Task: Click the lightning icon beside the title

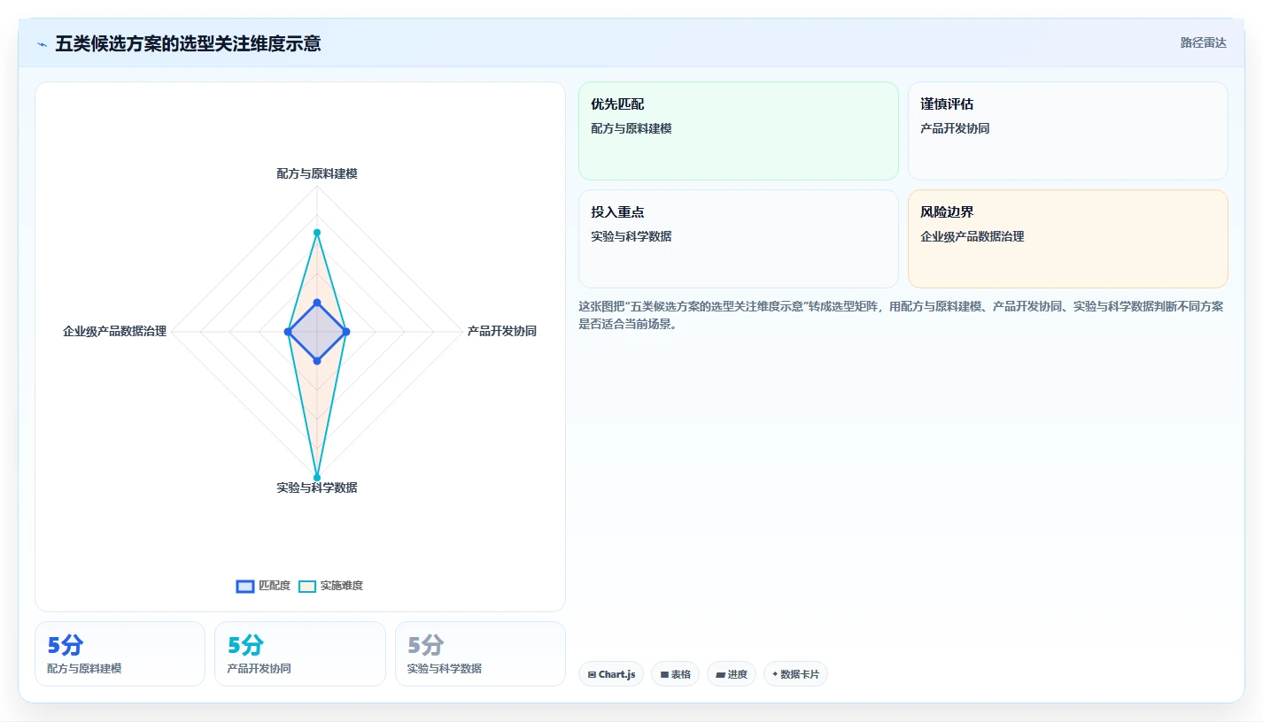Action: [42, 43]
